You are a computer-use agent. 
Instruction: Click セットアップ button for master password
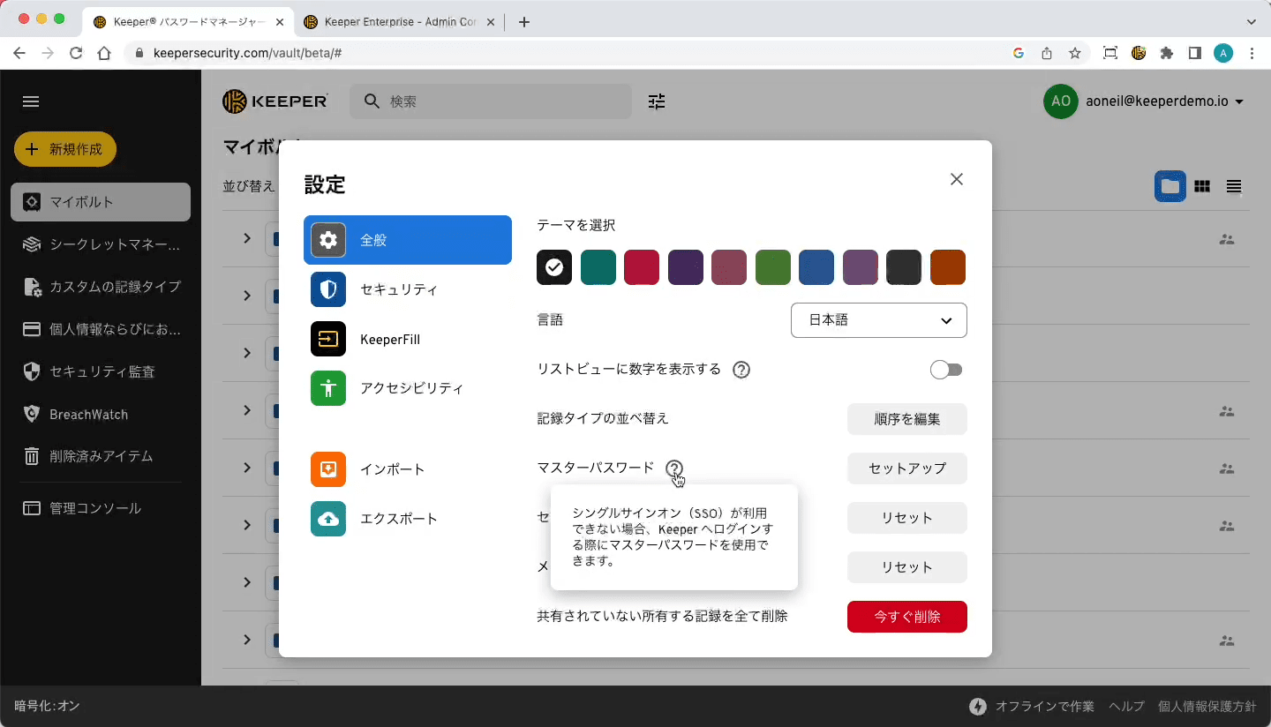click(906, 468)
